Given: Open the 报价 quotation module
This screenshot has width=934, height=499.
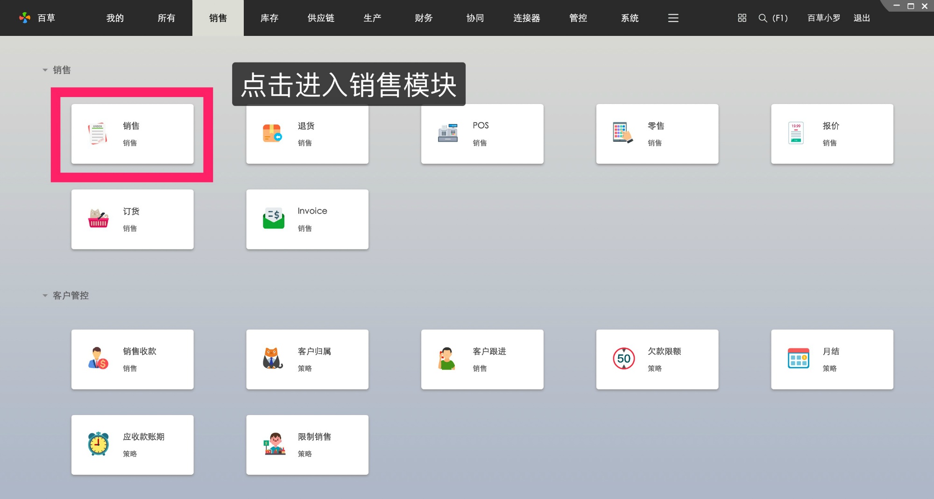Looking at the screenshot, I should pos(832,134).
